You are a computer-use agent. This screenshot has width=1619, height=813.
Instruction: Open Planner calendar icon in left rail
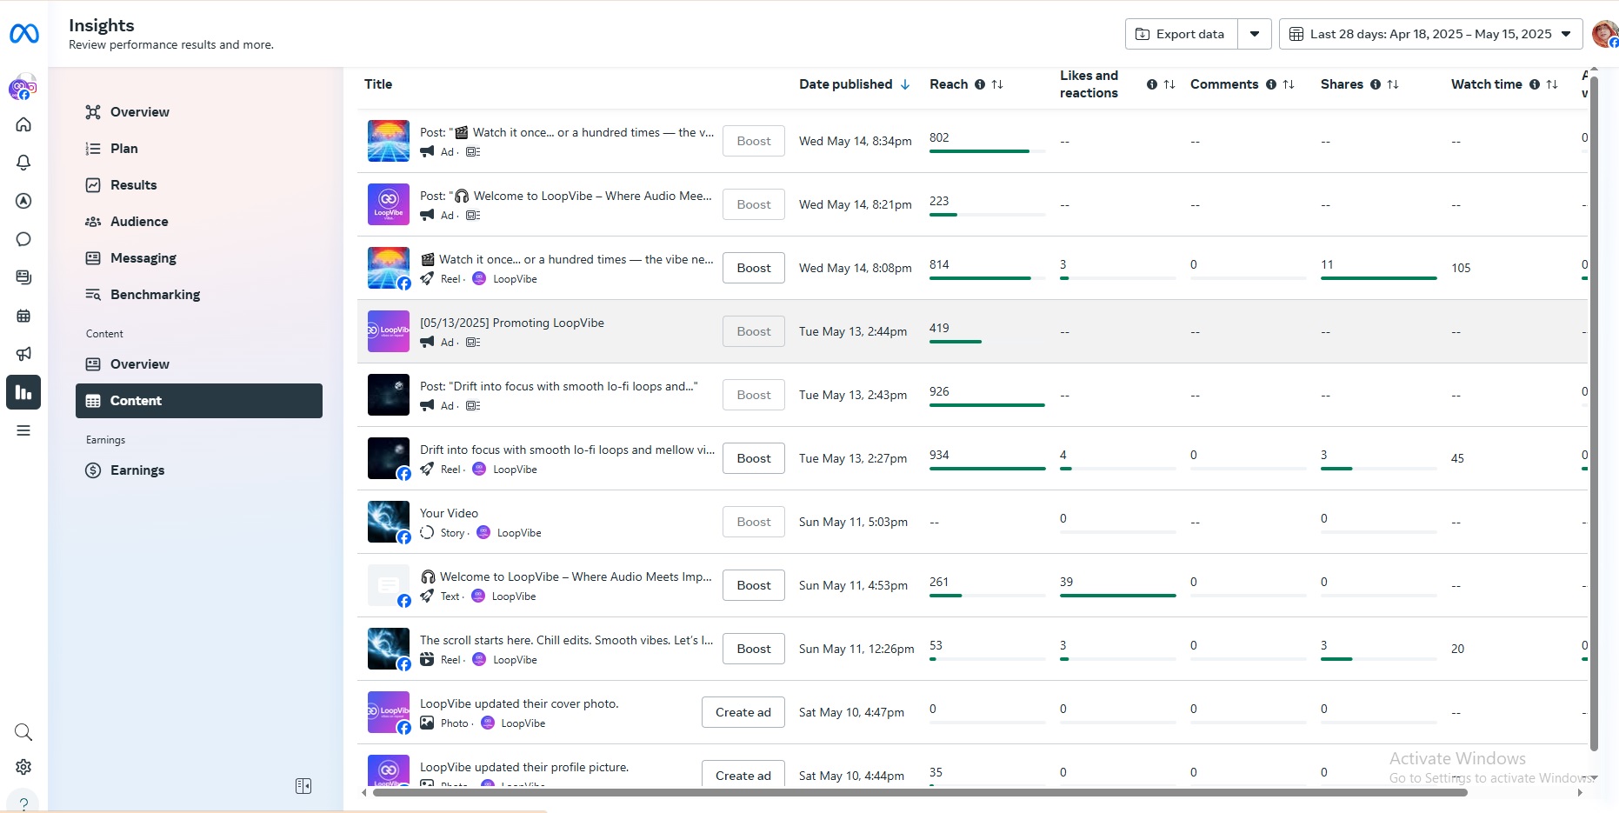point(23,316)
